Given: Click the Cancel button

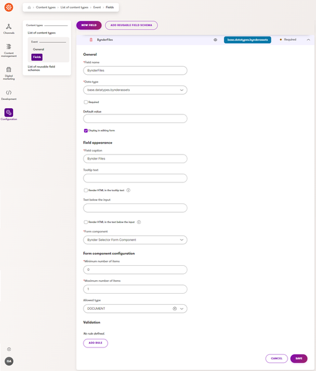Looking at the screenshot, I should (x=276, y=359).
